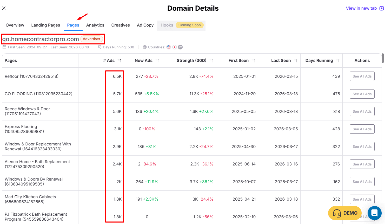This screenshot has height=224, width=385.
Task: Click See All Ads for GO FLOORING
Action: click(362, 94)
